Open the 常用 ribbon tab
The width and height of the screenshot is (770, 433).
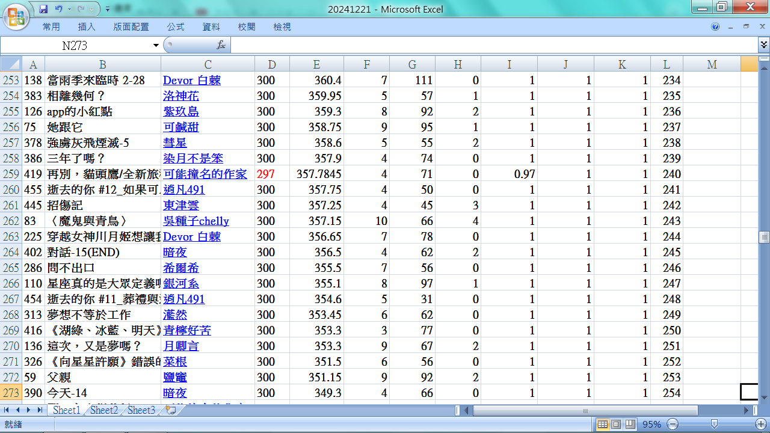[x=51, y=27]
